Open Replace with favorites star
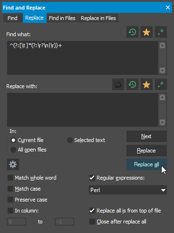Screen dimensions: 174x233 tap(146, 84)
